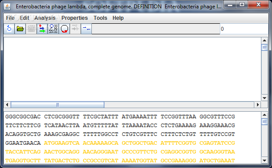Maximize the Enterobacteria phage lambda window
The image size is (272, 168).
coord(242,5)
